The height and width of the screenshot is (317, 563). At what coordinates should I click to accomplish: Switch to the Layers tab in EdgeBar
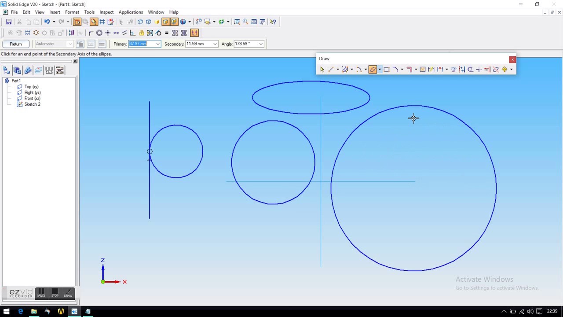pyautogui.click(x=38, y=70)
